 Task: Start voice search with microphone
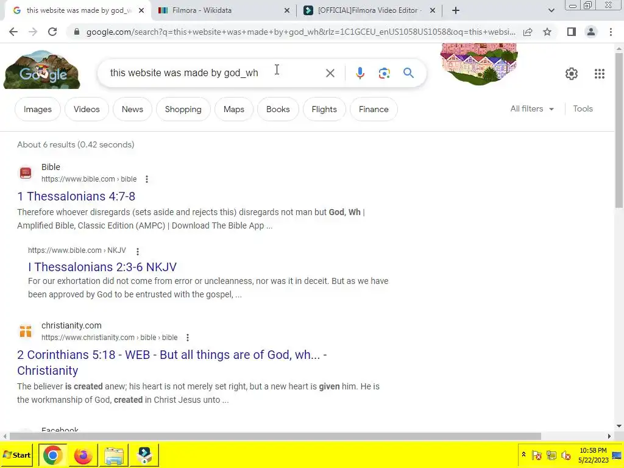360,73
